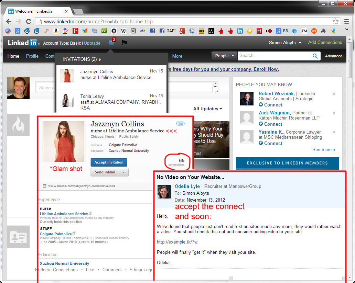The width and height of the screenshot is (355, 283).
Task: Open the Chrome menu icon
Action: [x=346, y=22]
